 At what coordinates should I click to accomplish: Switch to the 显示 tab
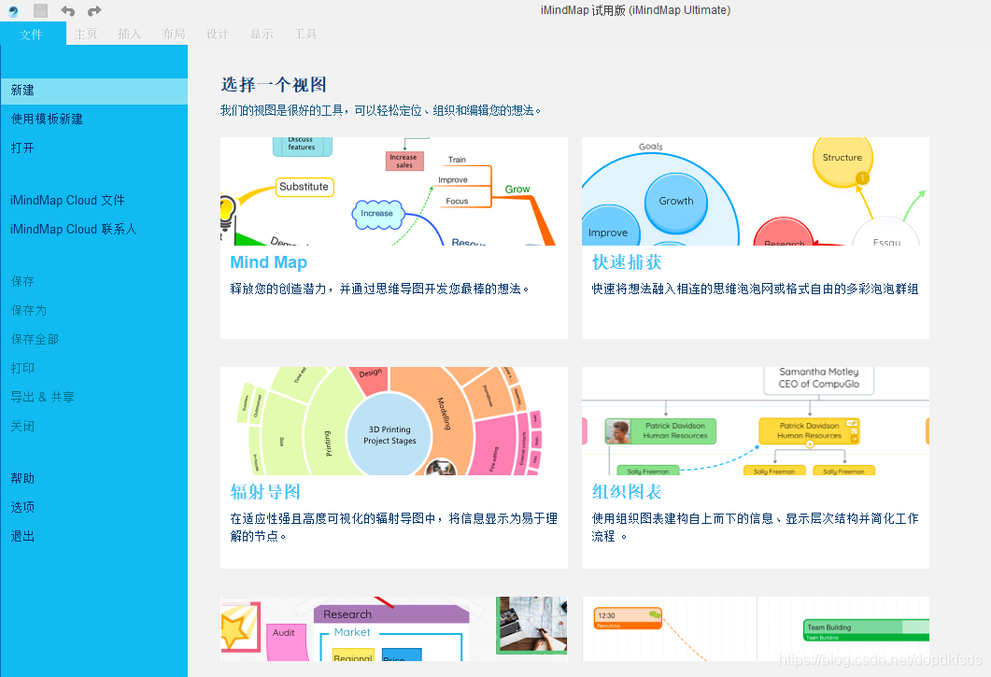pos(262,35)
